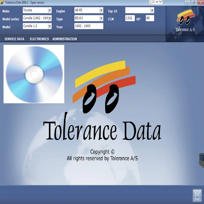
Task: Expand the empty Top 10 dropdown
Action: [139, 10]
